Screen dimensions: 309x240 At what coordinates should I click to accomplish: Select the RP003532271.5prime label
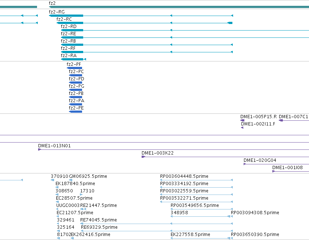coord(184,198)
